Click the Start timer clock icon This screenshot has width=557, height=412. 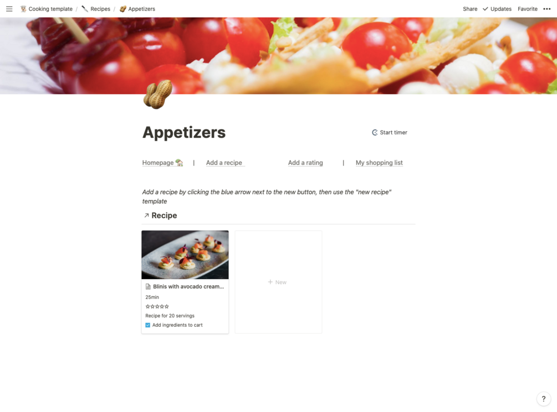pos(375,133)
